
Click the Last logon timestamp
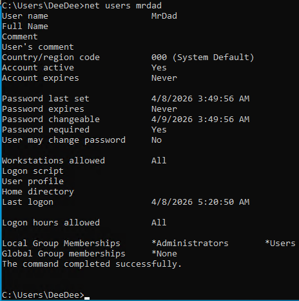coord(200,202)
